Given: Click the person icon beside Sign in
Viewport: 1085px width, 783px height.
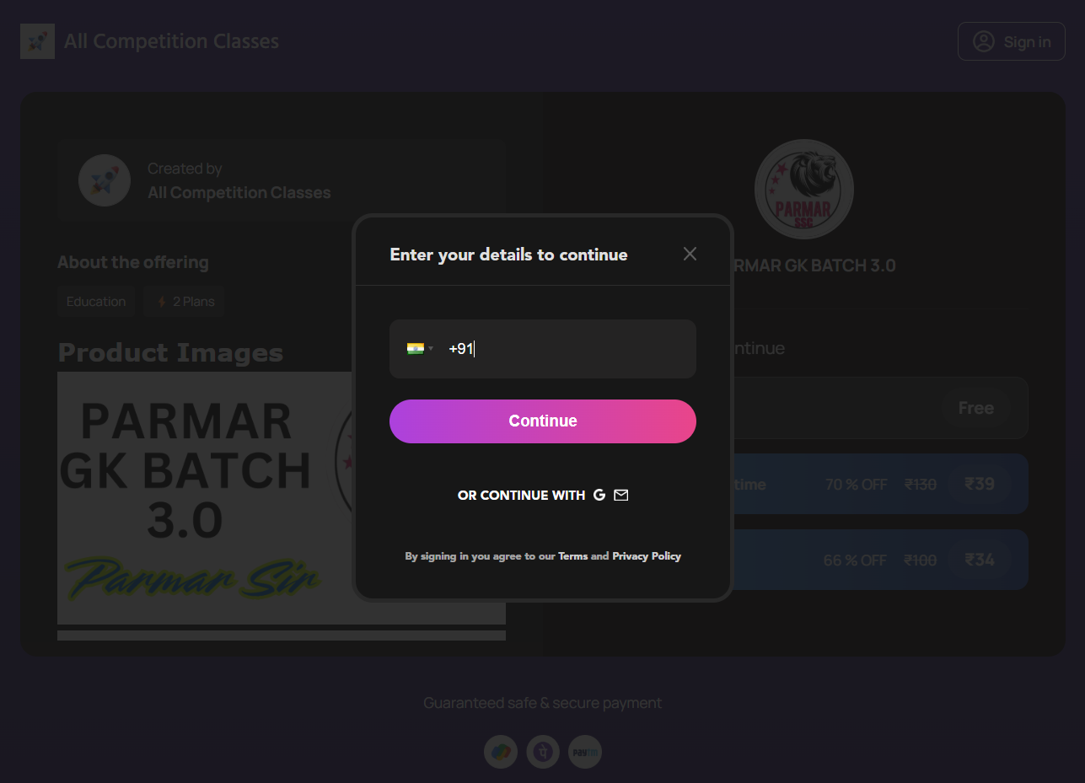Looking at the screenshot, I should point(983,40).
